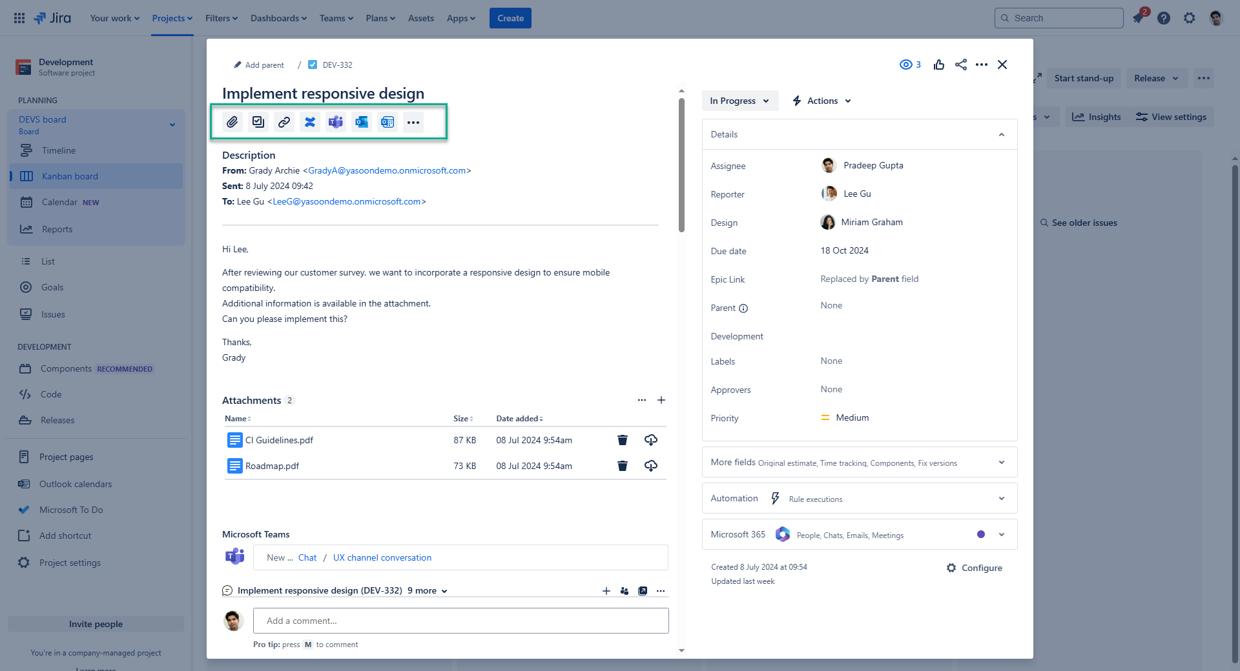Click the Configure button
The image size is (1240, 671).
(975, 568)
